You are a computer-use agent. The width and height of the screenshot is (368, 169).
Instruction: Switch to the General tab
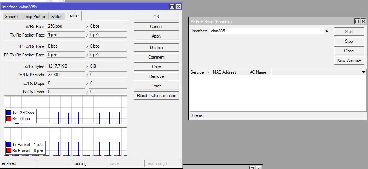[11, 17]
